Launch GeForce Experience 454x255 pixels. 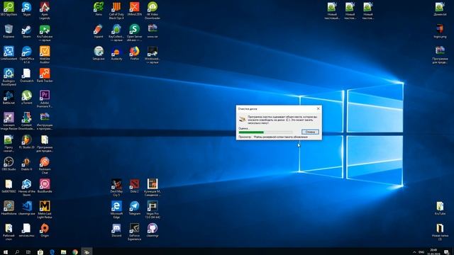[134, 232]
